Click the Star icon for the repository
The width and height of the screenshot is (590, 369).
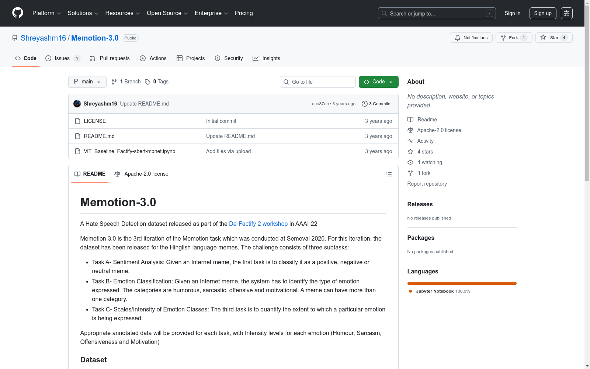(x=543, y=37)
